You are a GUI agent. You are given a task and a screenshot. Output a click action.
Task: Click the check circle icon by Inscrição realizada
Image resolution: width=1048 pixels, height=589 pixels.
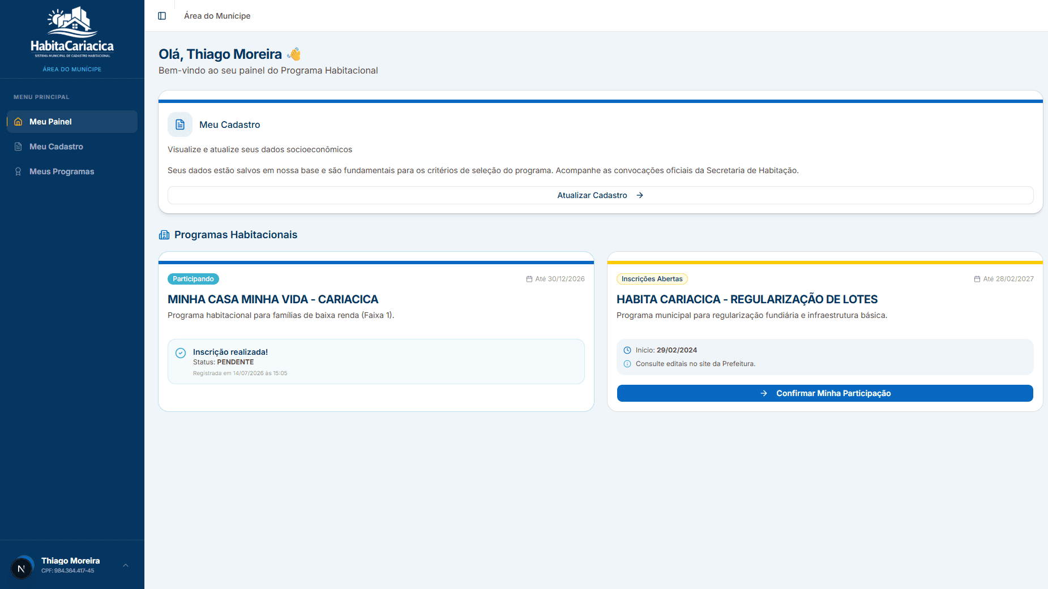click(x=181, y=353)
